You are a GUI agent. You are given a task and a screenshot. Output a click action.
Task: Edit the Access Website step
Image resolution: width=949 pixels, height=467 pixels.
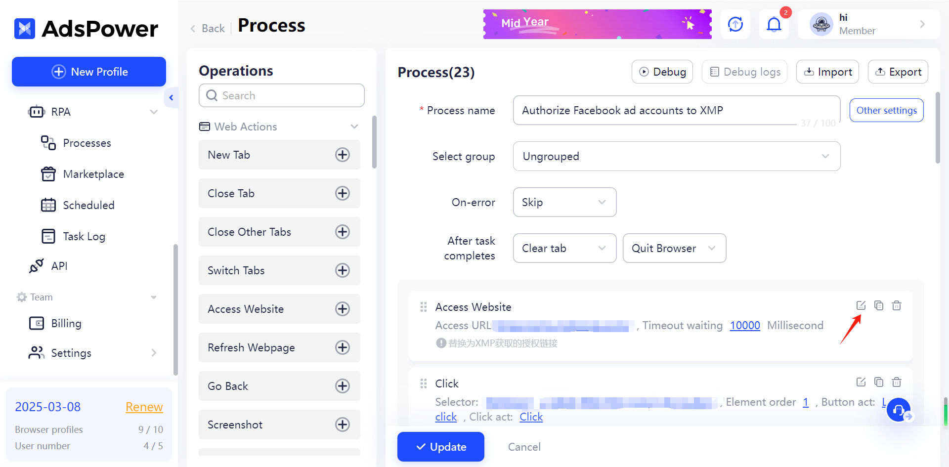[861, 305]
